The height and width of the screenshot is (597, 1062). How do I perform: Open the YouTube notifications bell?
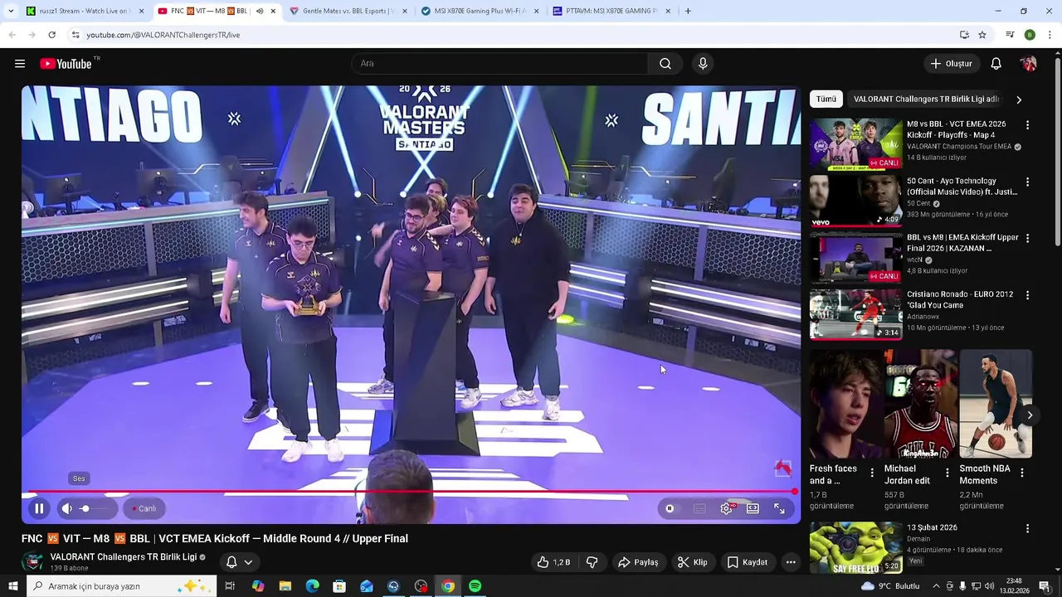[x=996, y=64]
